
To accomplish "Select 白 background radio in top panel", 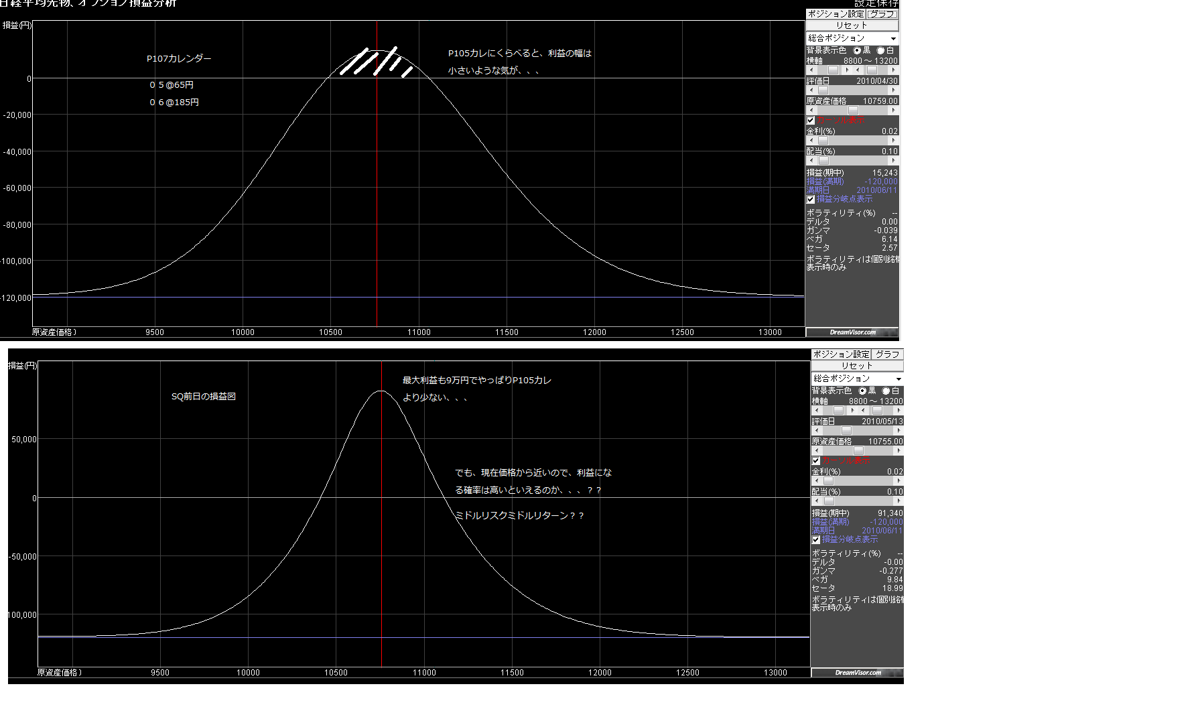I will [x=881, y=51].
